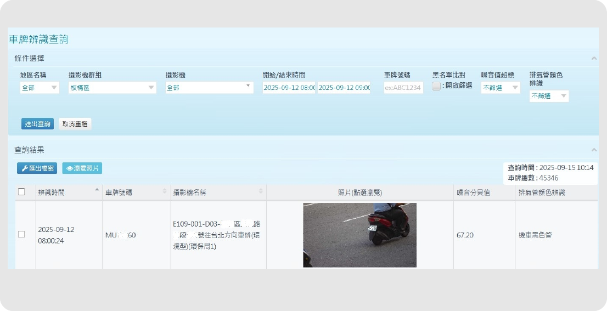Sort by 辨識時間 column header arrow
607x311 pixels.
(x=97, y=190)
